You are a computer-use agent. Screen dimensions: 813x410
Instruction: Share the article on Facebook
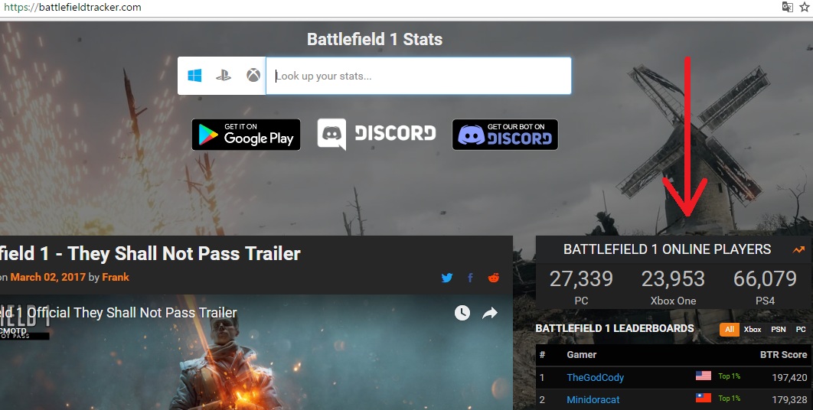click(470, 278)
